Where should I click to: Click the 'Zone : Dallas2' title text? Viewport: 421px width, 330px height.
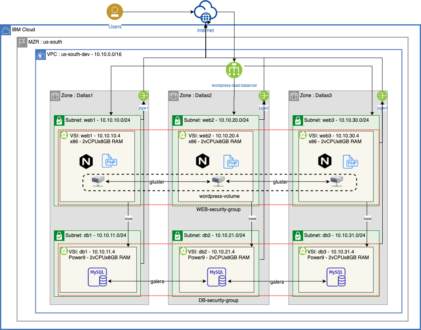coord(195,95)
